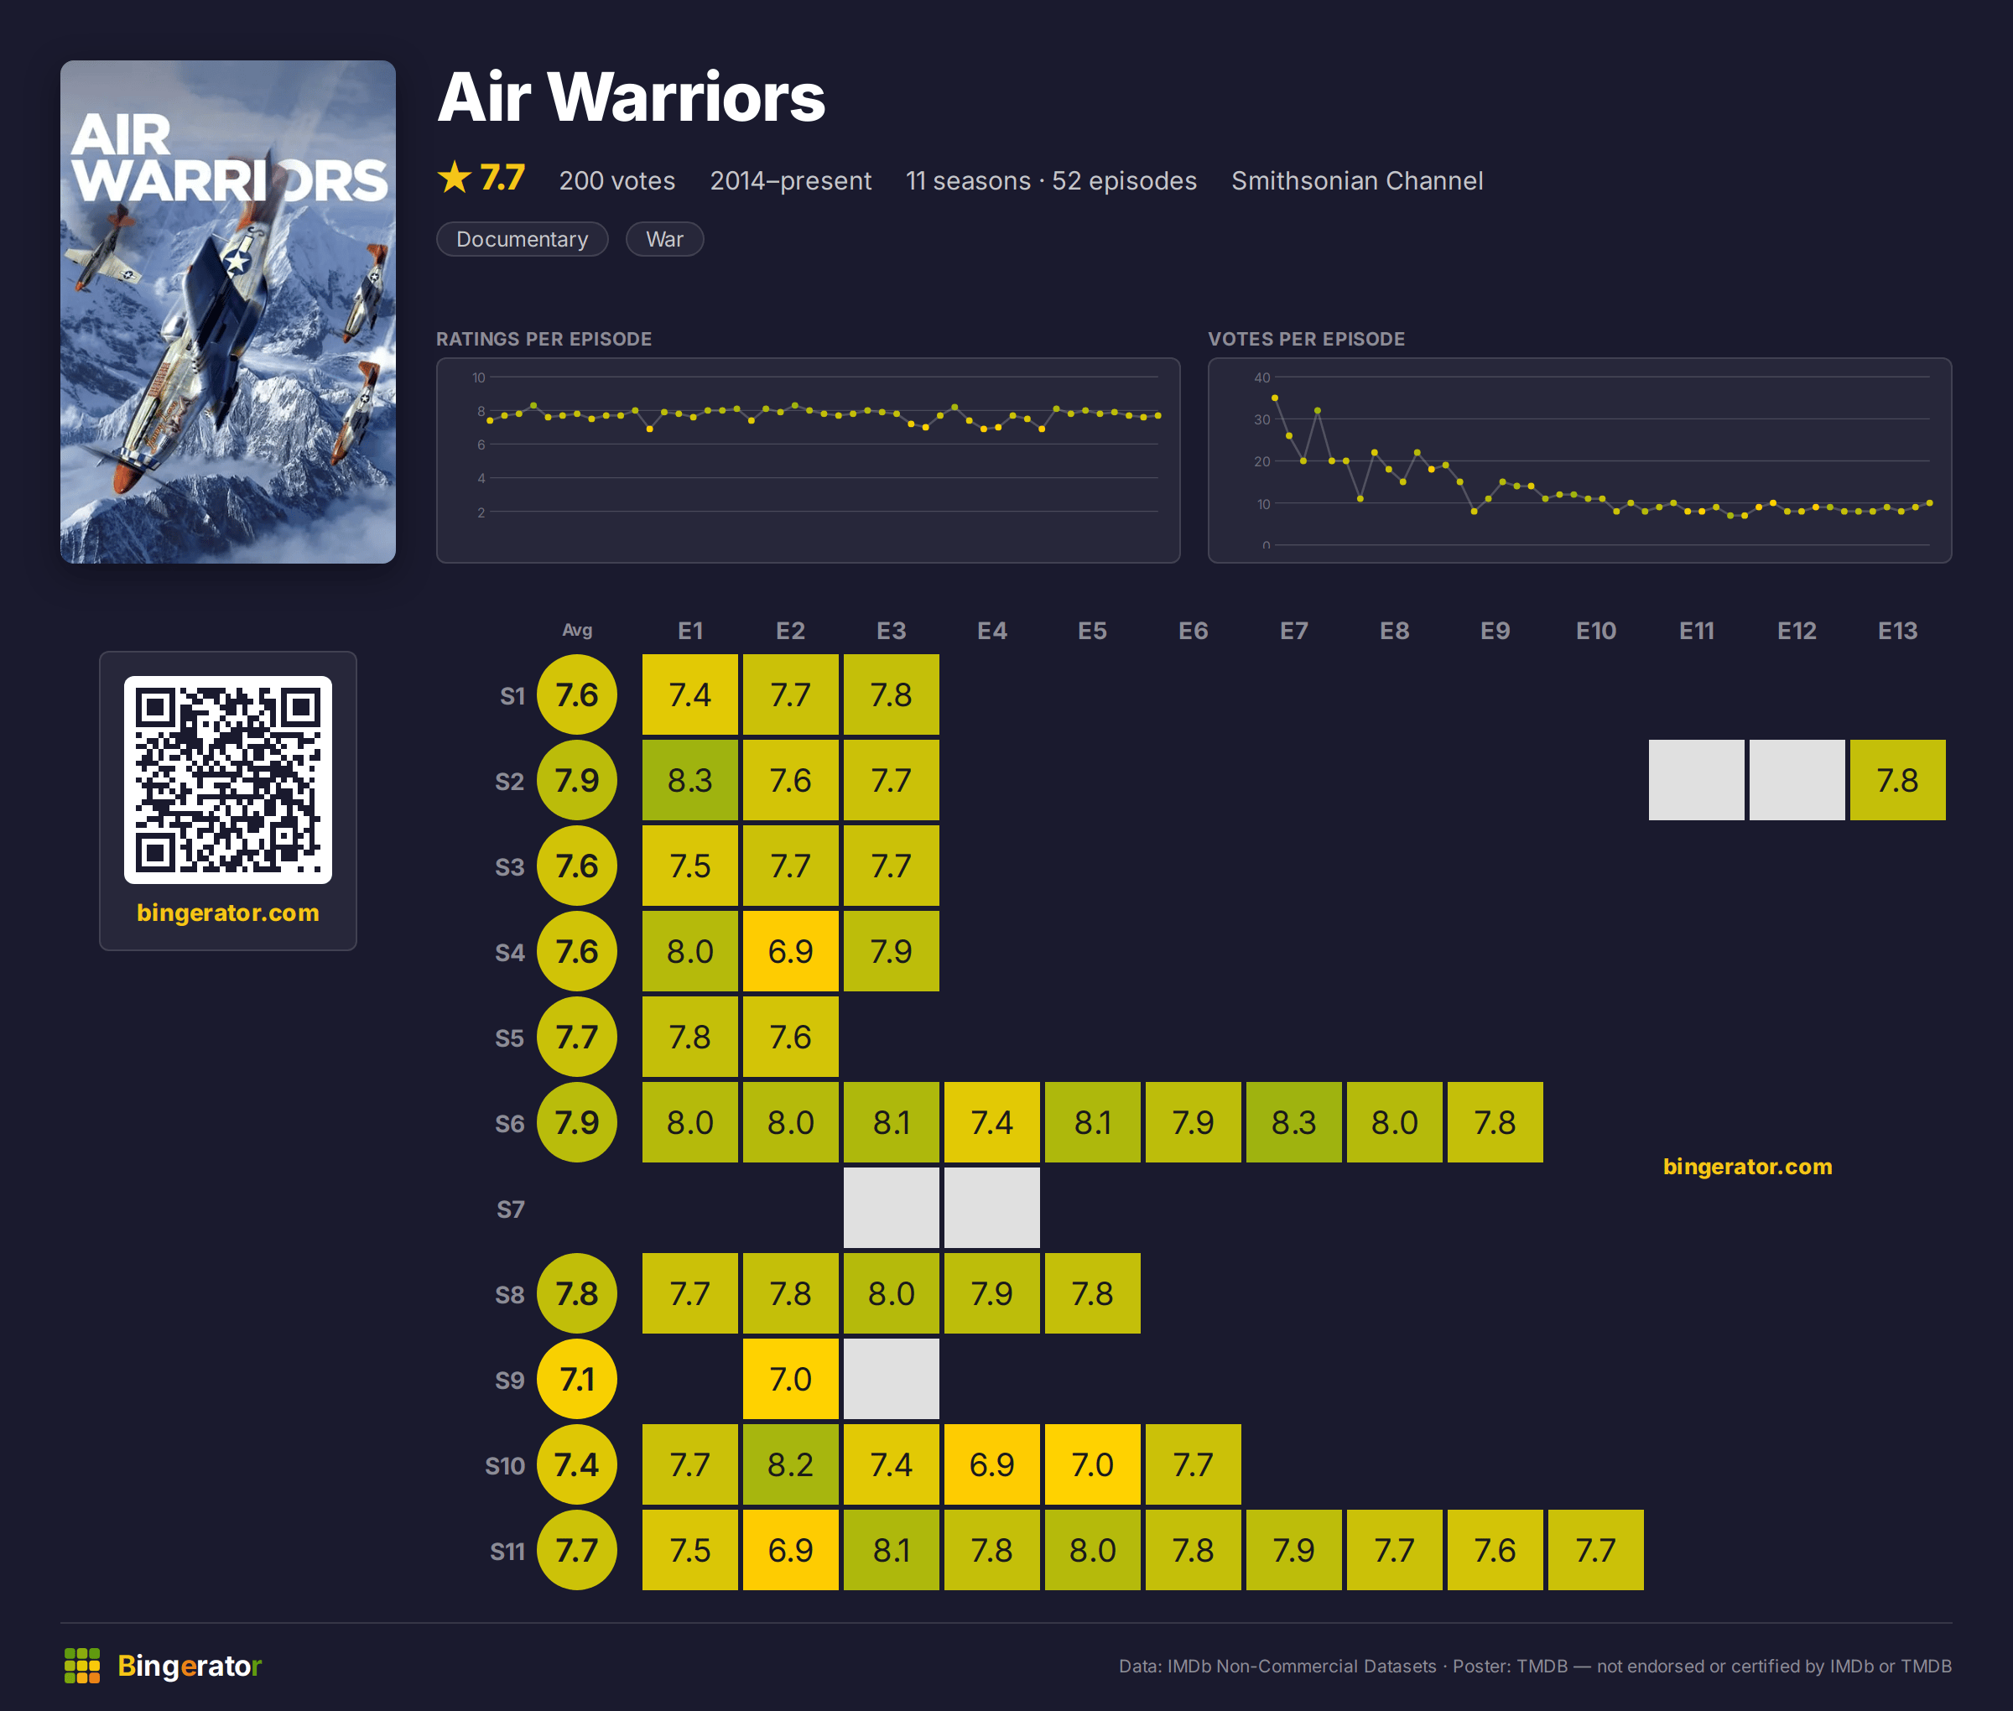Select the E10 column header
Image resolution: width=2013 pixels, height=1711 pixels.
coord(1596,632)
